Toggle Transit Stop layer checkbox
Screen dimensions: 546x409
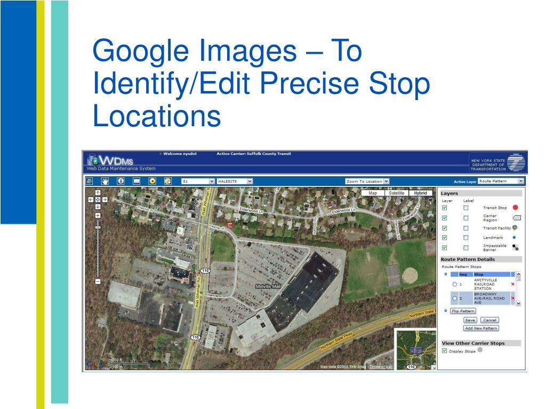(x=444, y=208)
